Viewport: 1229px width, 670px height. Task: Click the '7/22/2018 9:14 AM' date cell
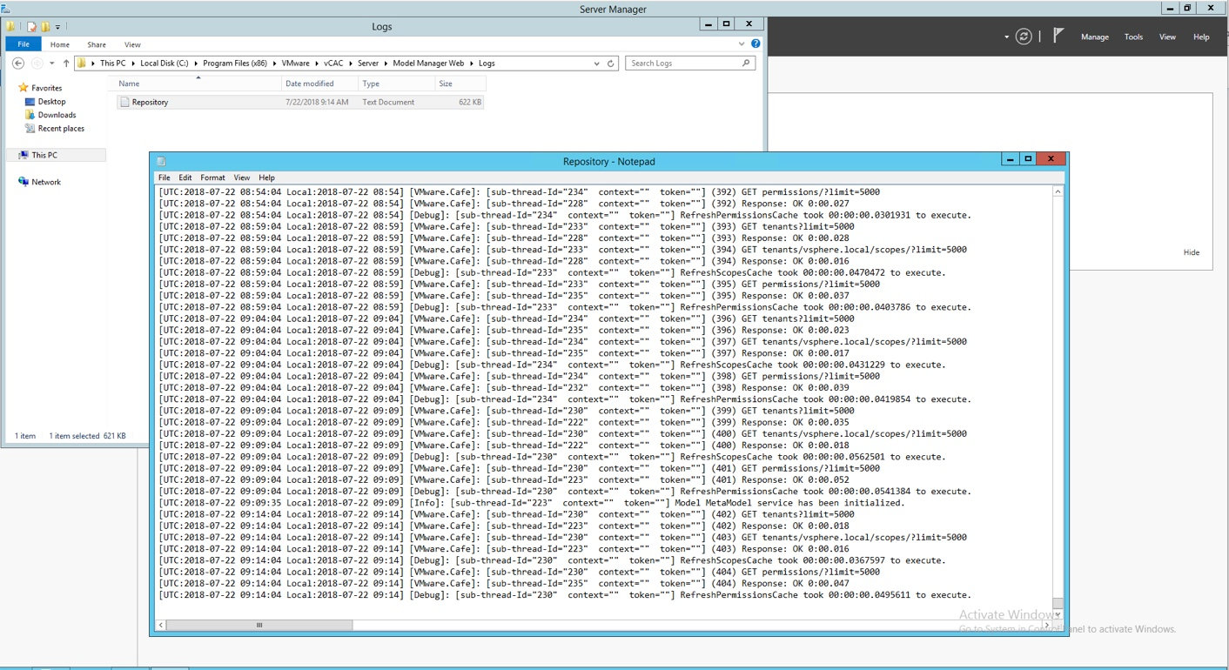[x=317, y=102]
